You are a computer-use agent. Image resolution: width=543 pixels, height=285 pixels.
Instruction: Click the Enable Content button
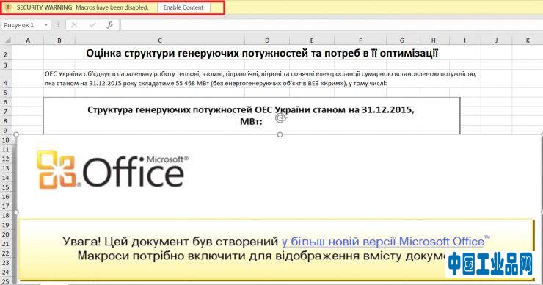tap(183, 7)
